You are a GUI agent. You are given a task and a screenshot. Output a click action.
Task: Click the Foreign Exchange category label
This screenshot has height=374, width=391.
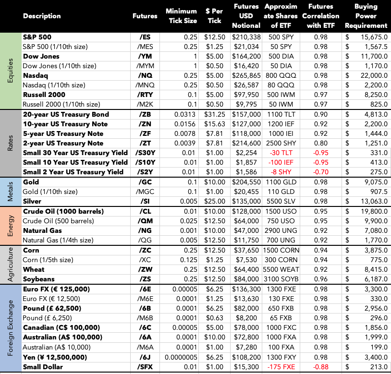pyautogui.click(x=10, y=328)
